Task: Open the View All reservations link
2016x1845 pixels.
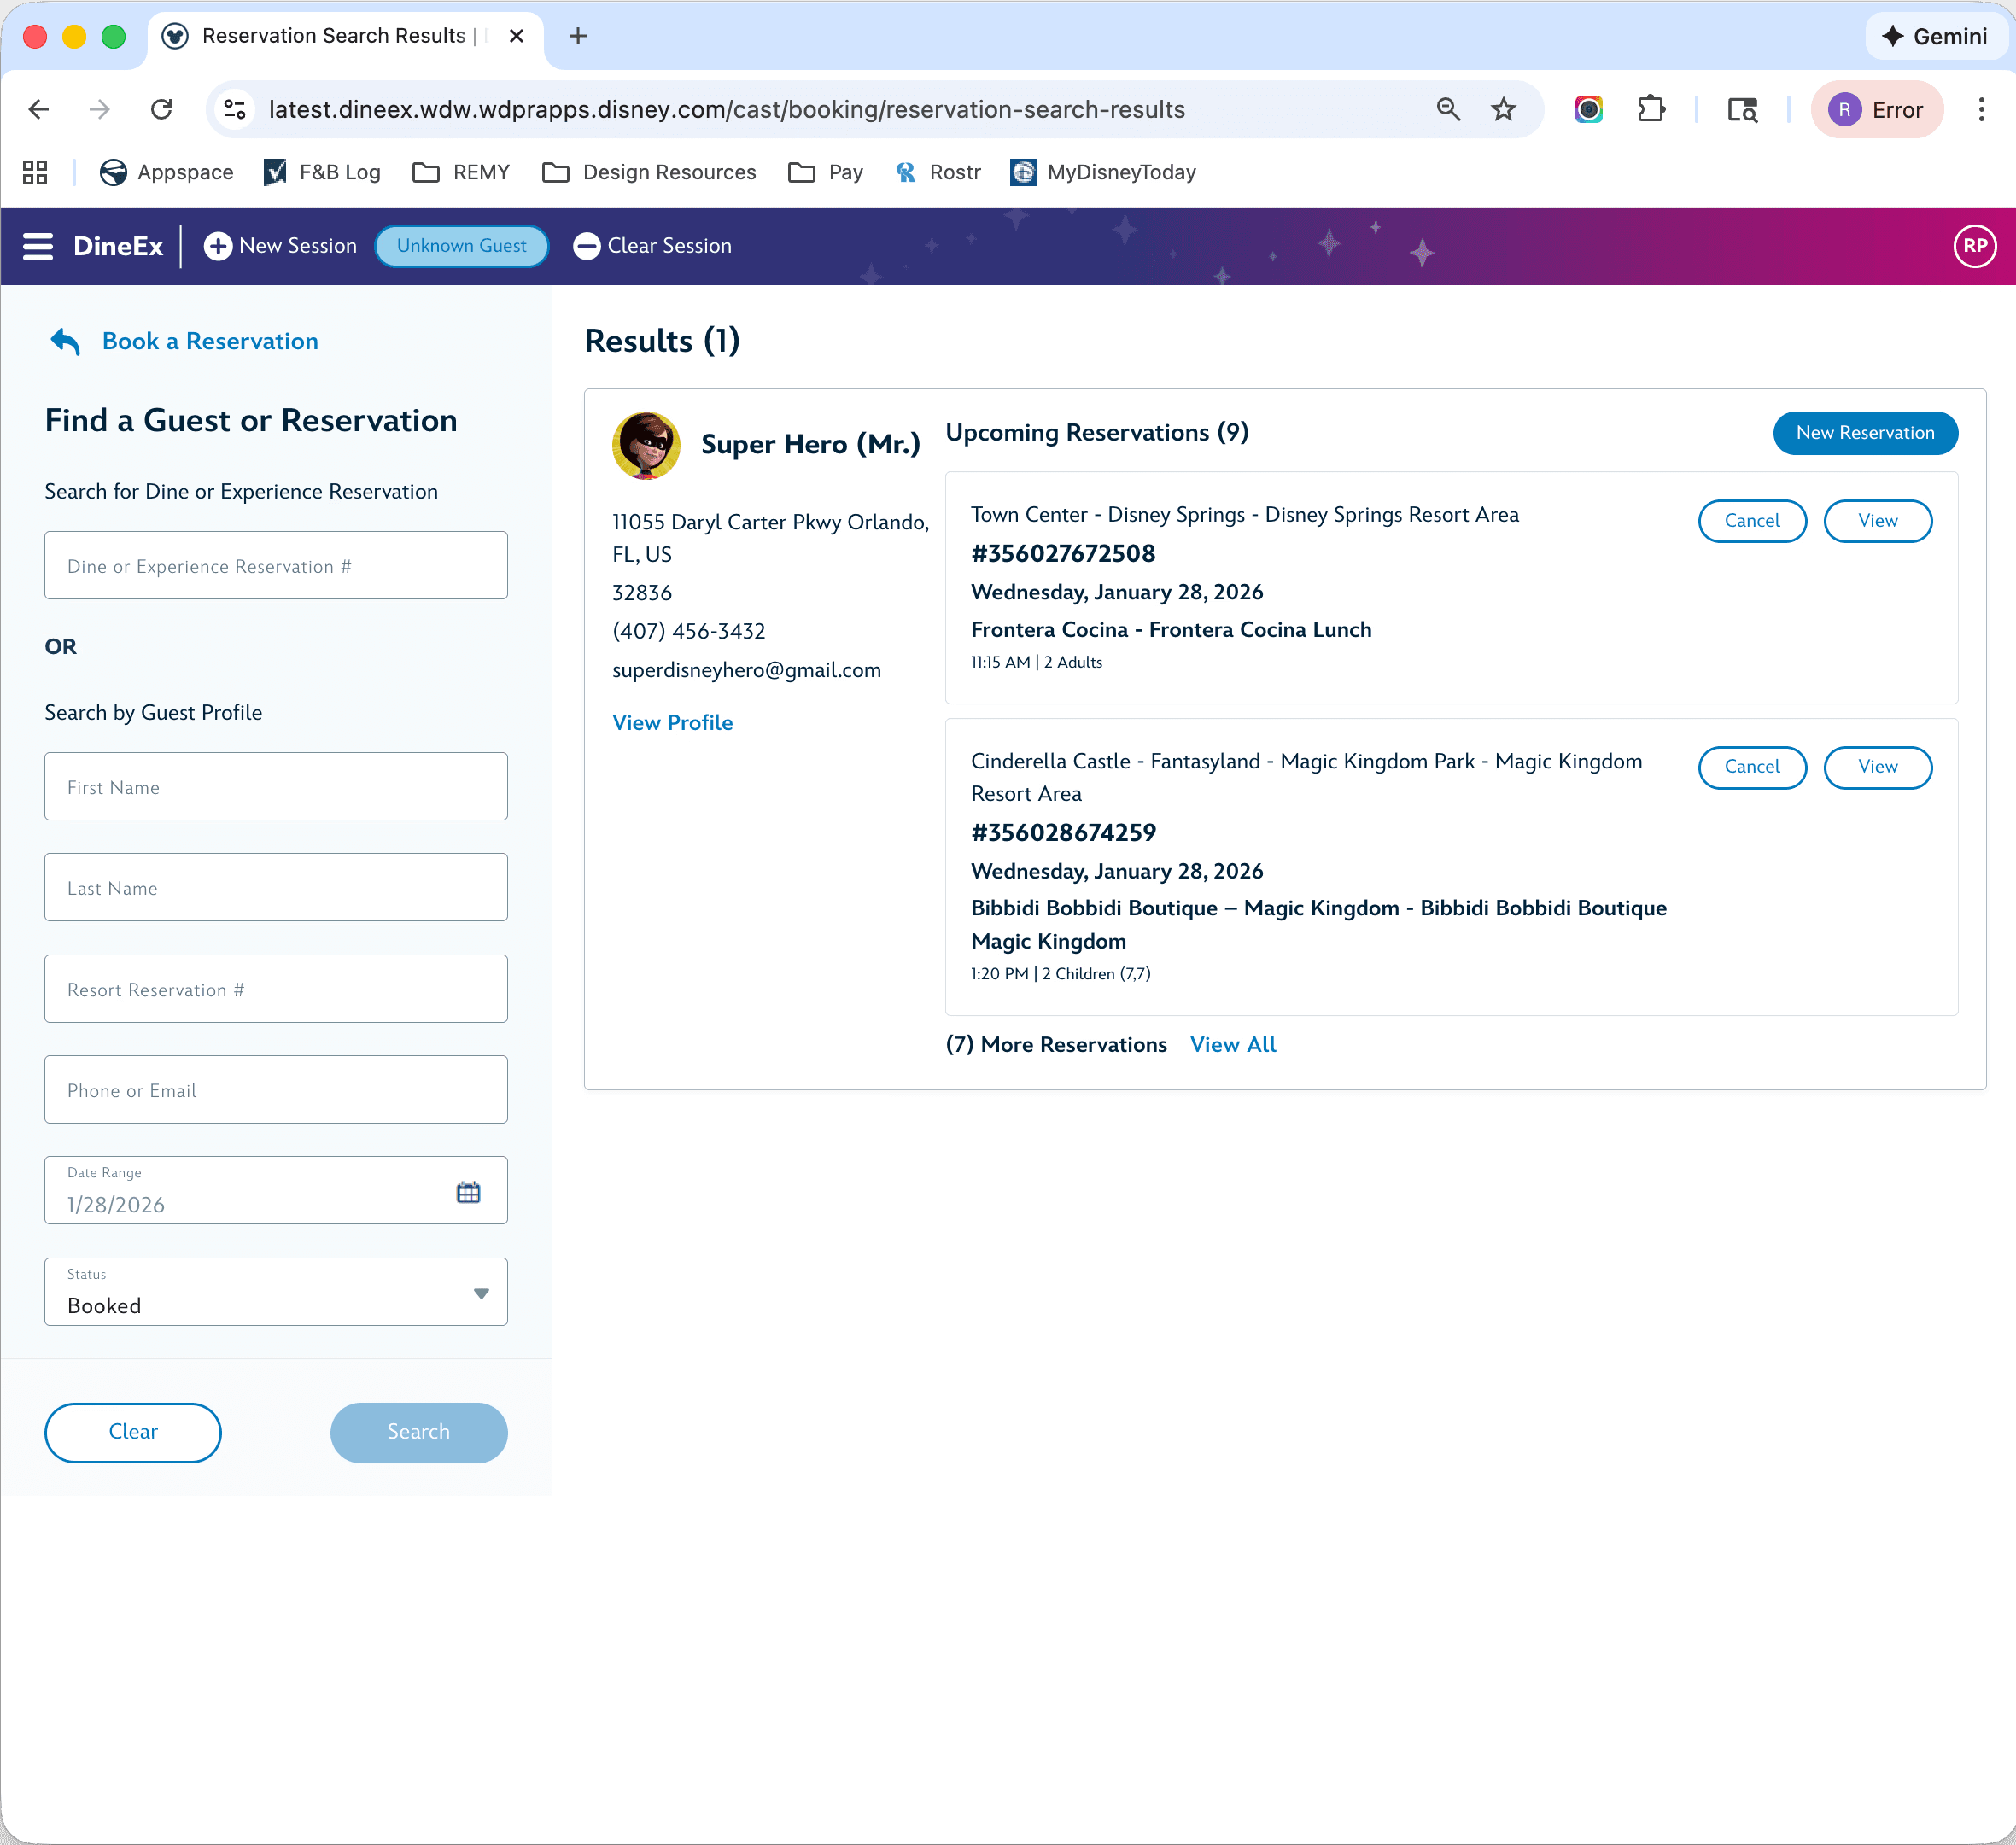Action: coord(1232,1044)
